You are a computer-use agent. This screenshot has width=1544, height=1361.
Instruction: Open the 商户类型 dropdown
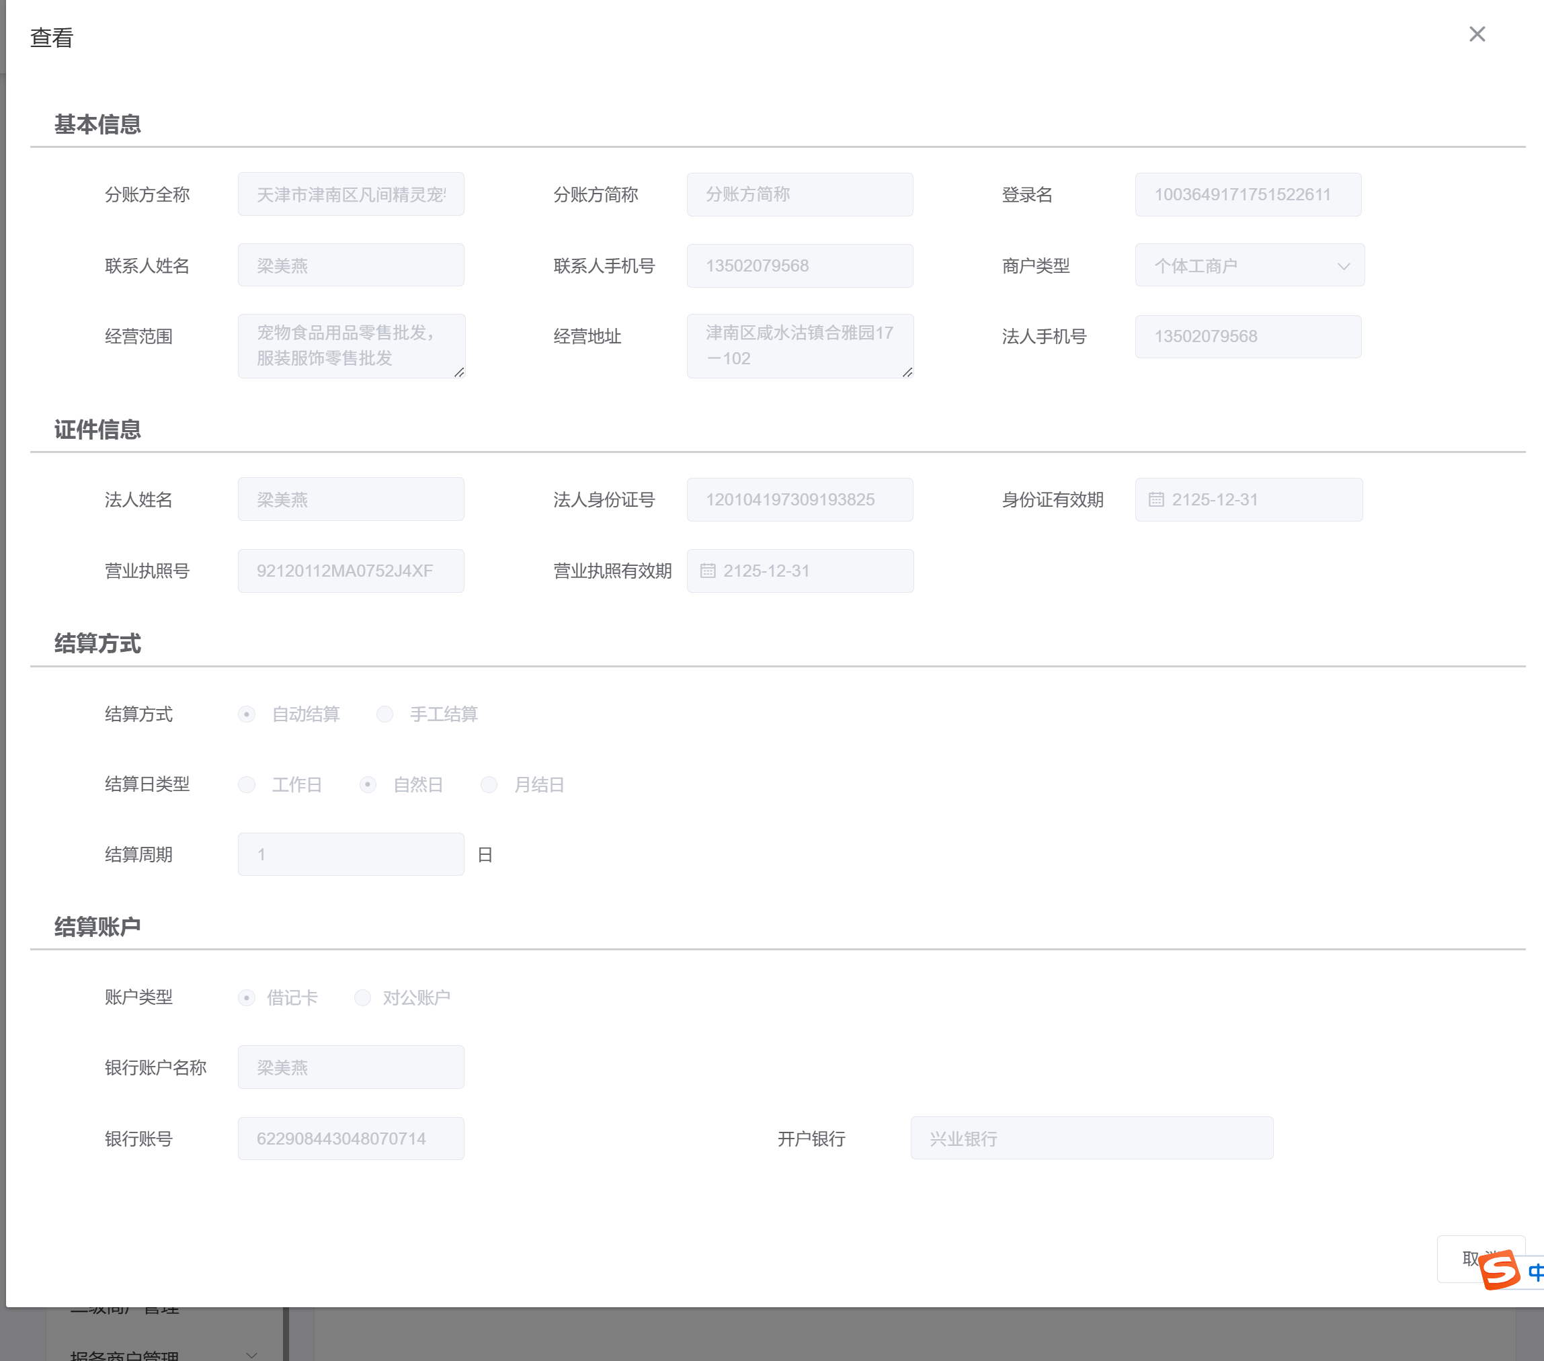1250,266
